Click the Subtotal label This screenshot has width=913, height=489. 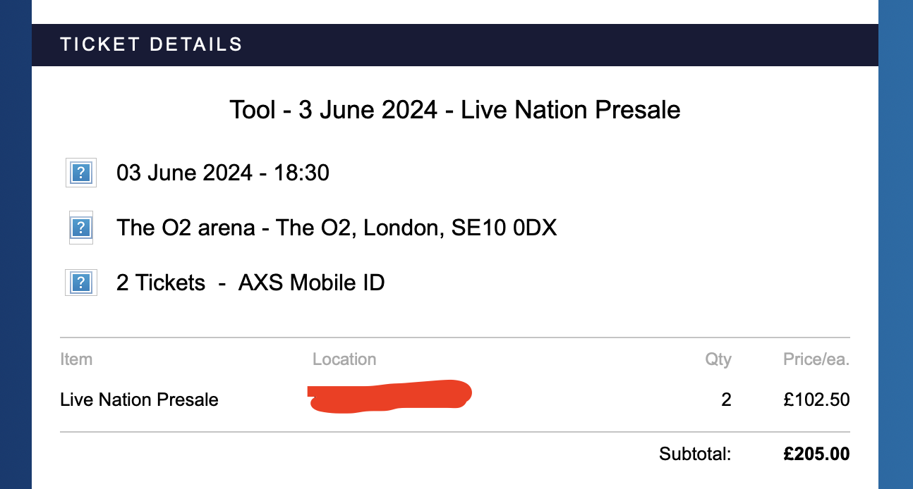[695, 454]
